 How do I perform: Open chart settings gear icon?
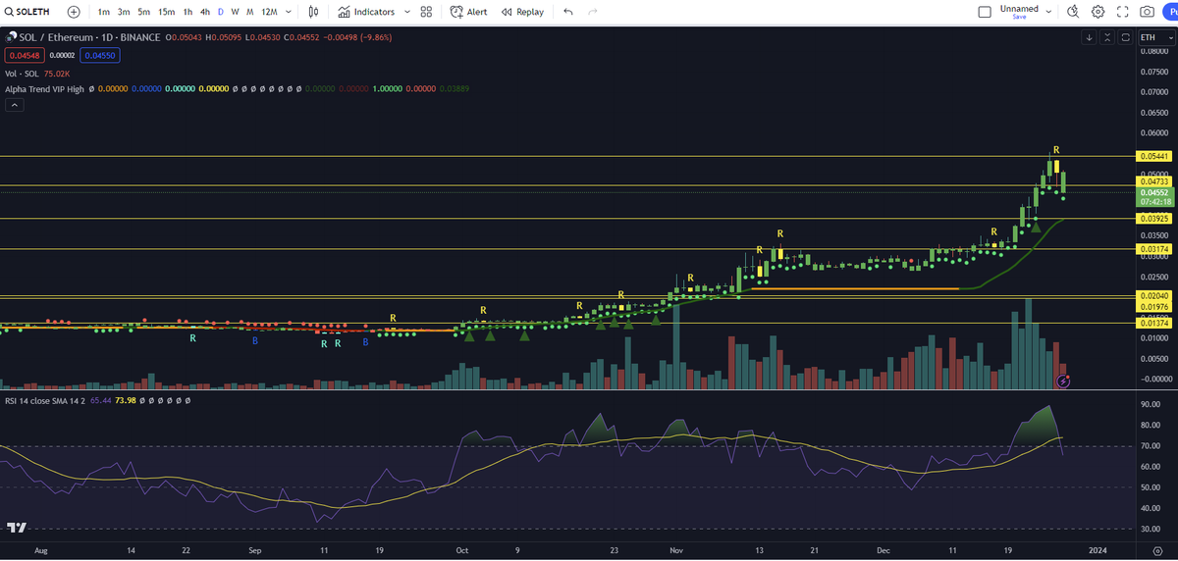pos(1098,12)
